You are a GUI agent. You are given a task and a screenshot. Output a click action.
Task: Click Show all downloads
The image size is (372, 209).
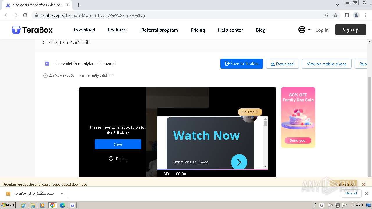click(x=351, y=193)
